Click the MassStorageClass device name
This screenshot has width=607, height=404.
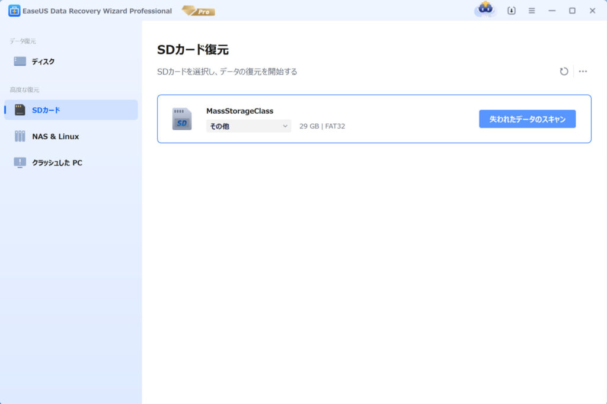(239, 111)
